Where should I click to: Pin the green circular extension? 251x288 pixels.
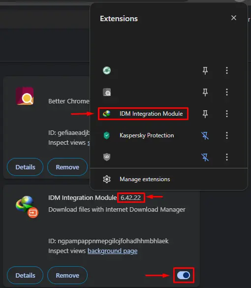[x=205, y=70]
